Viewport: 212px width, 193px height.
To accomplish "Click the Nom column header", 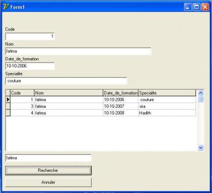I will pyautogui.click(x=68, y=93).
